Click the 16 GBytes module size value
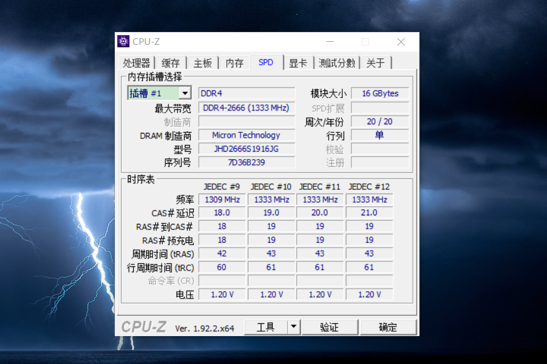The width and height of the screenshot is (547, 364). (x=380, y=93)
